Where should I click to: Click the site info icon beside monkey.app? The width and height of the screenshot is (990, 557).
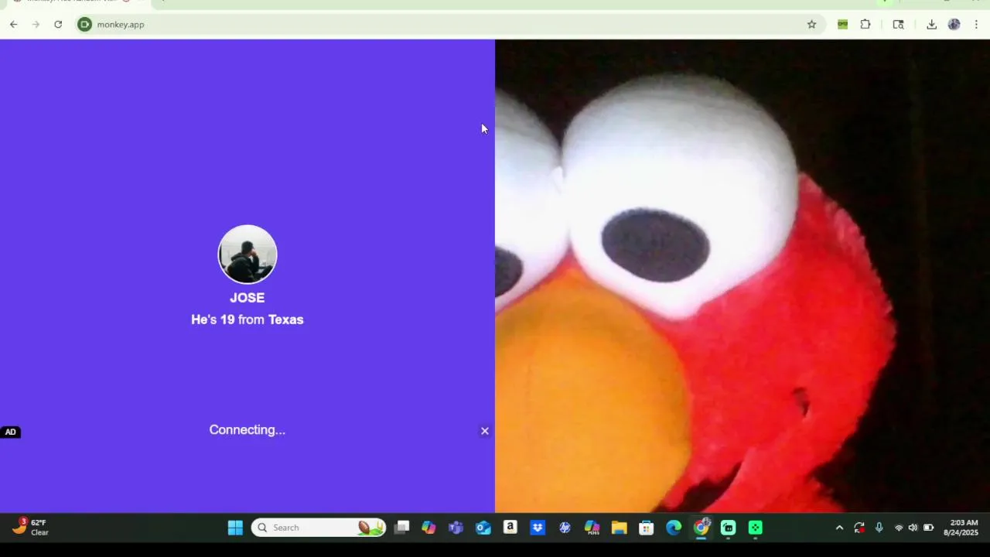(x=84, y=24)
